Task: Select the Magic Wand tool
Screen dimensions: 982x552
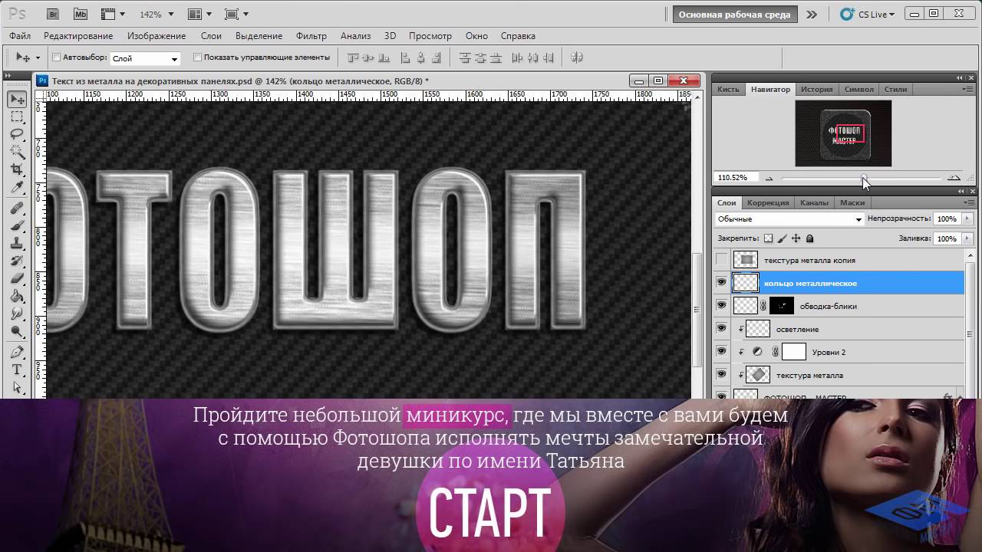Action: tap(17, 152)
